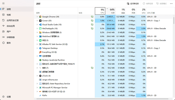
Task: Expand the Alibaba PC Safe Service group
Action: point(37,44)
